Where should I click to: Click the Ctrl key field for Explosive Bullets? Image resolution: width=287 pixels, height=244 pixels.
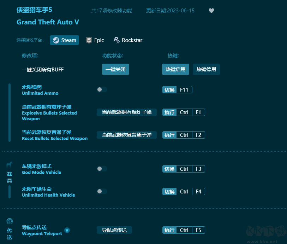(184, 112)
